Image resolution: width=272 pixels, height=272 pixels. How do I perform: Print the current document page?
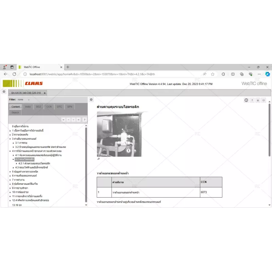258,100
